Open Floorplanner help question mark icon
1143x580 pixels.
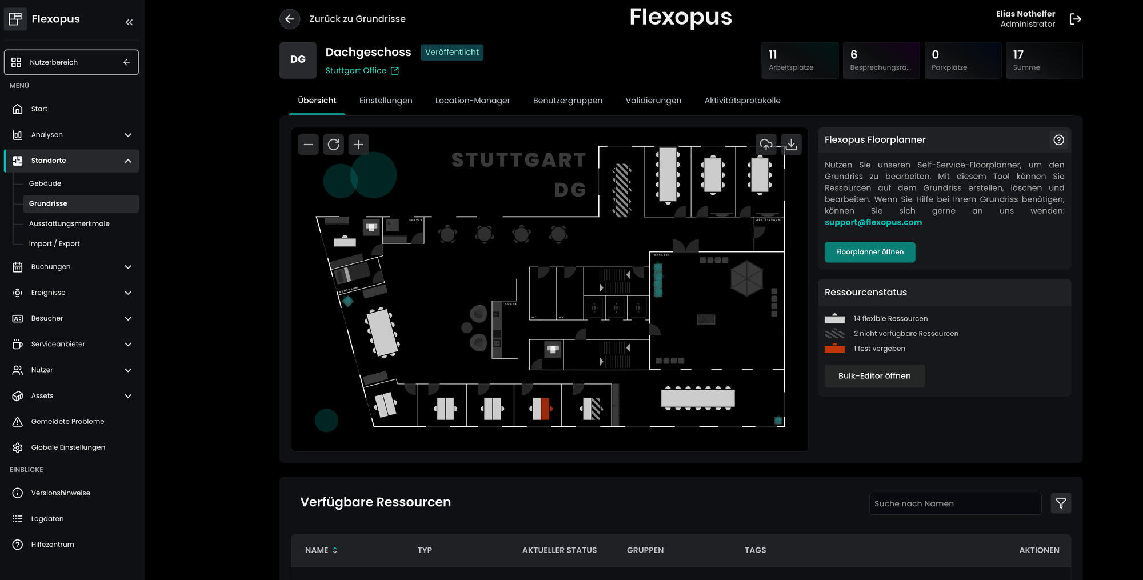point(1058,140)
